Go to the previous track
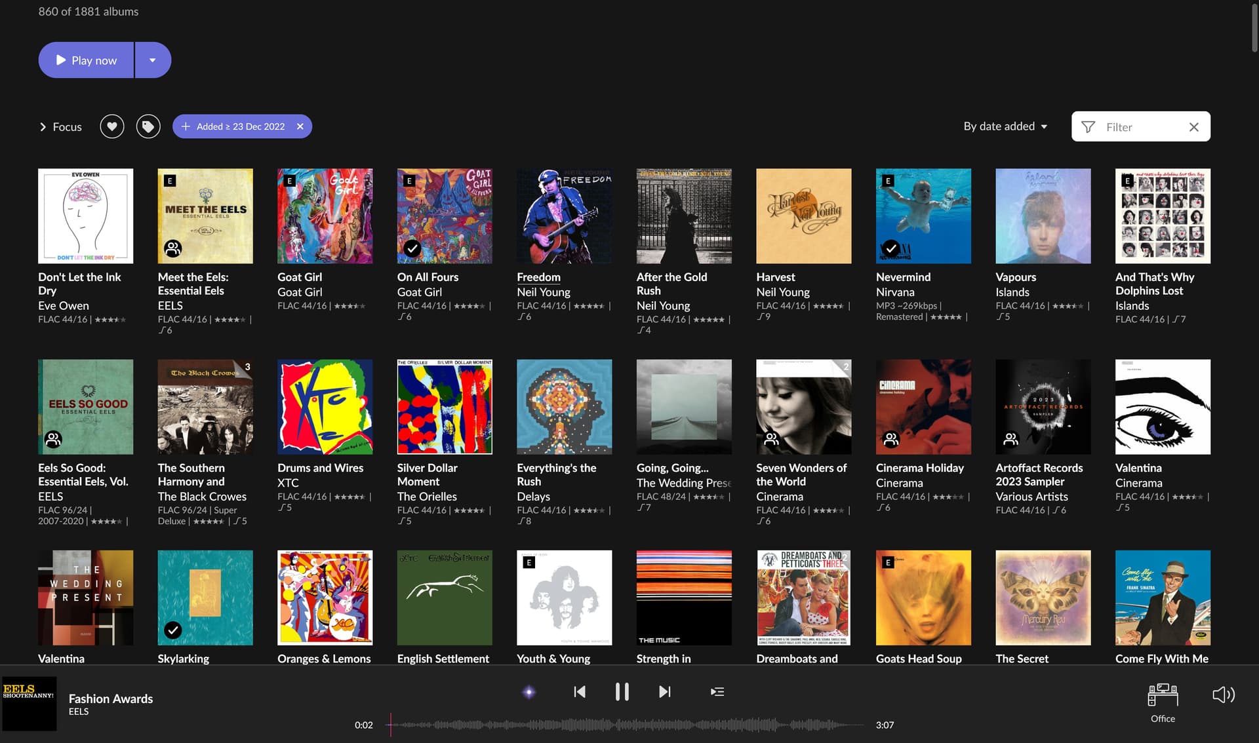The image size is (1259, 743). coord(580,692)
